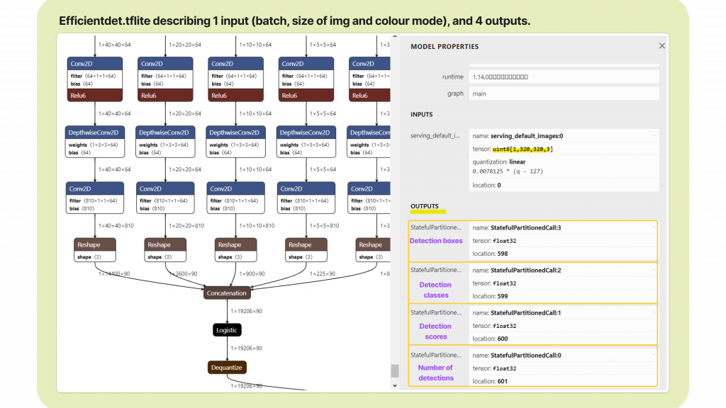
Task: Click the leftmost Relu6 activation block
Action: [95, 96]
